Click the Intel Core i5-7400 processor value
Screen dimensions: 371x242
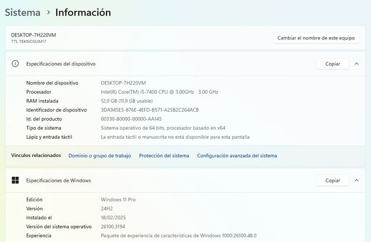(x=159, y=91)
